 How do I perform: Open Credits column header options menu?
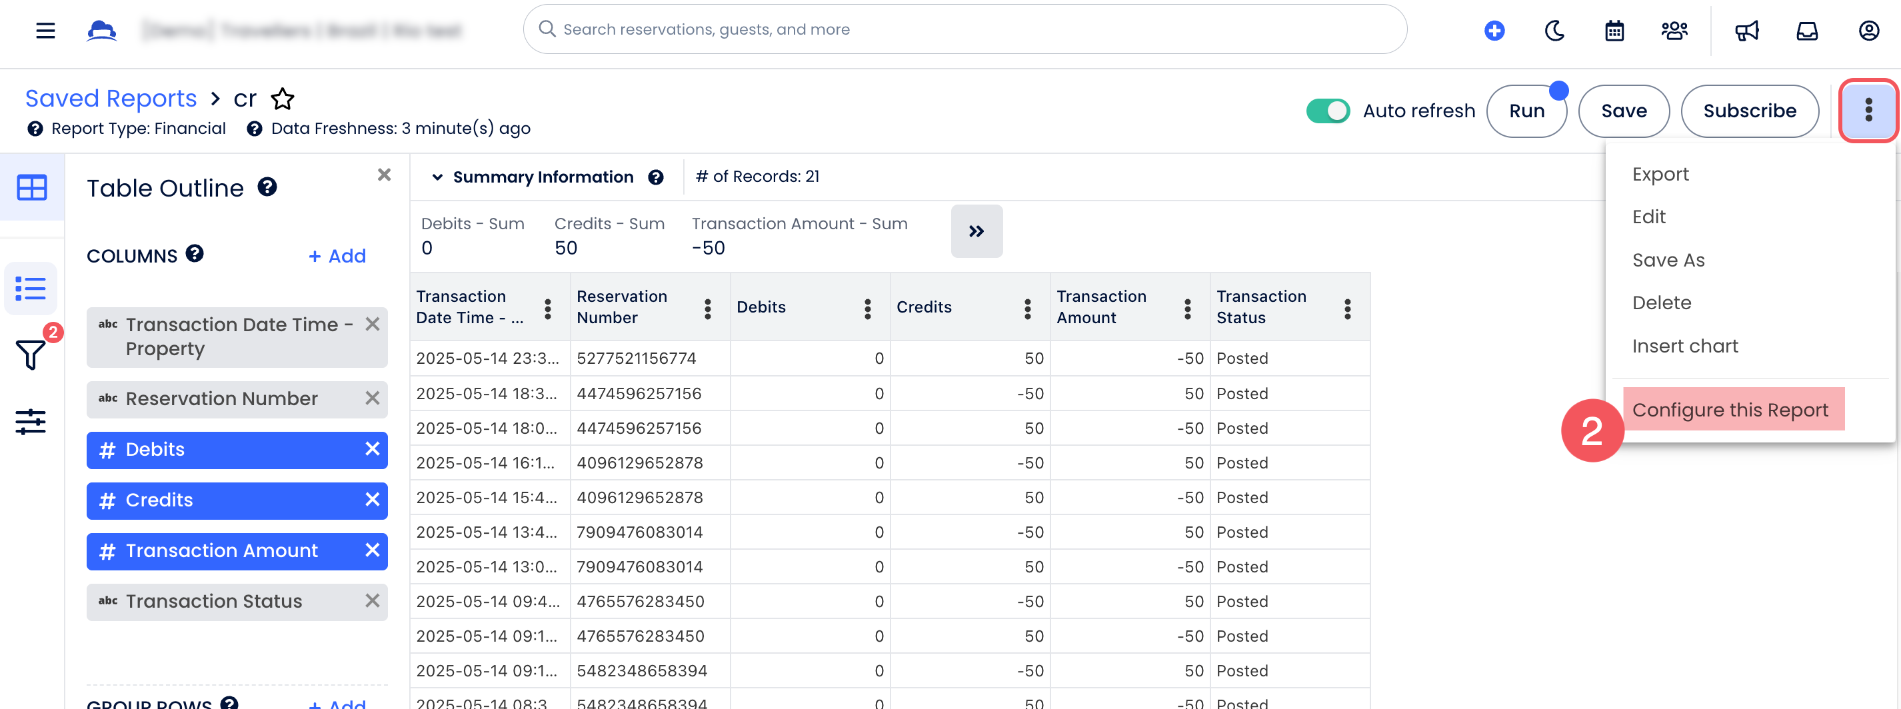[x=1027, y=309]
